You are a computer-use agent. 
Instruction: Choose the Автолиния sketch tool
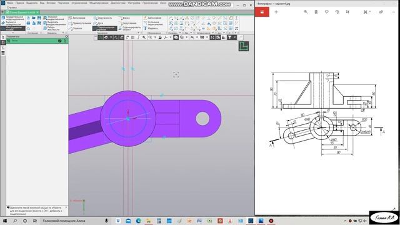[x=77, y=18]
